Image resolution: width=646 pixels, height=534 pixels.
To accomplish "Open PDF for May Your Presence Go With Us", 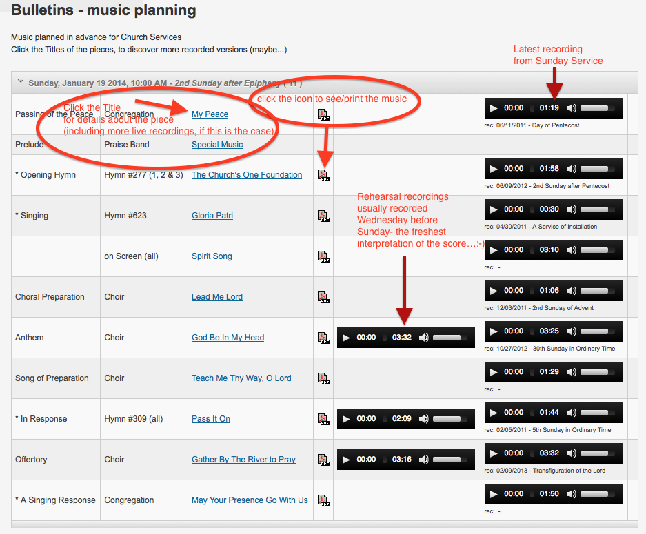I will (x=323, y=500).
